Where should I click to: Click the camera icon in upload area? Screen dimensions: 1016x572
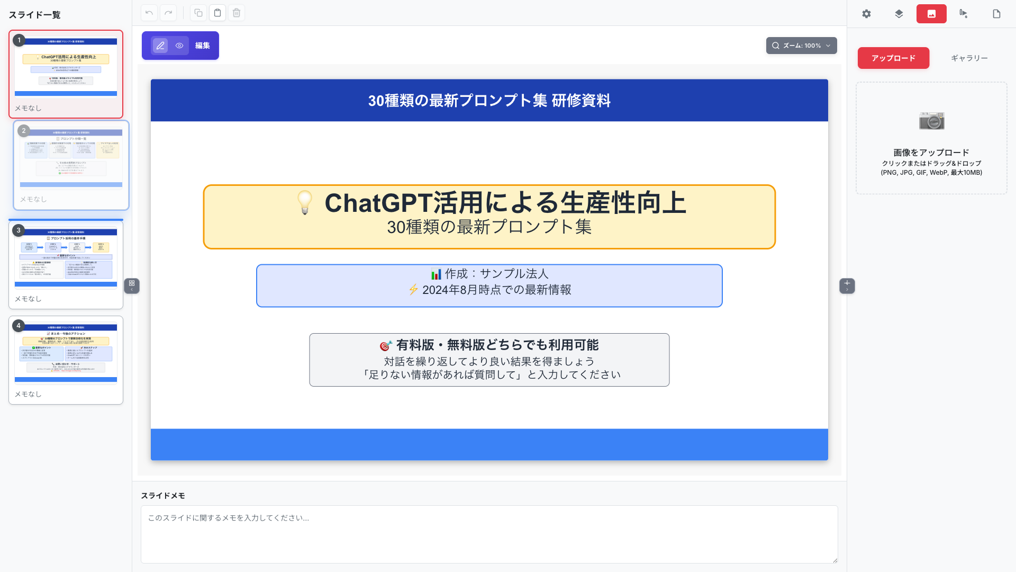[x=931, y=121]
